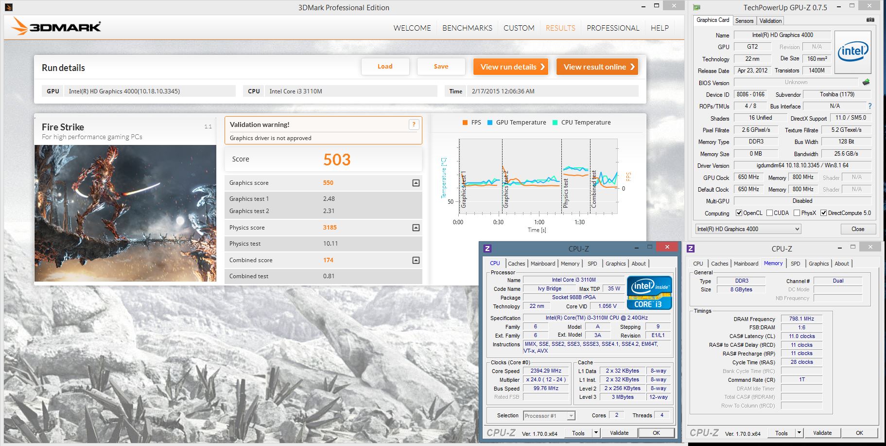Go to the CUSTOM menu
Image resolution: width=886 pixels, height=446 pixels.
pyautogui.click(x=519, y=28)
